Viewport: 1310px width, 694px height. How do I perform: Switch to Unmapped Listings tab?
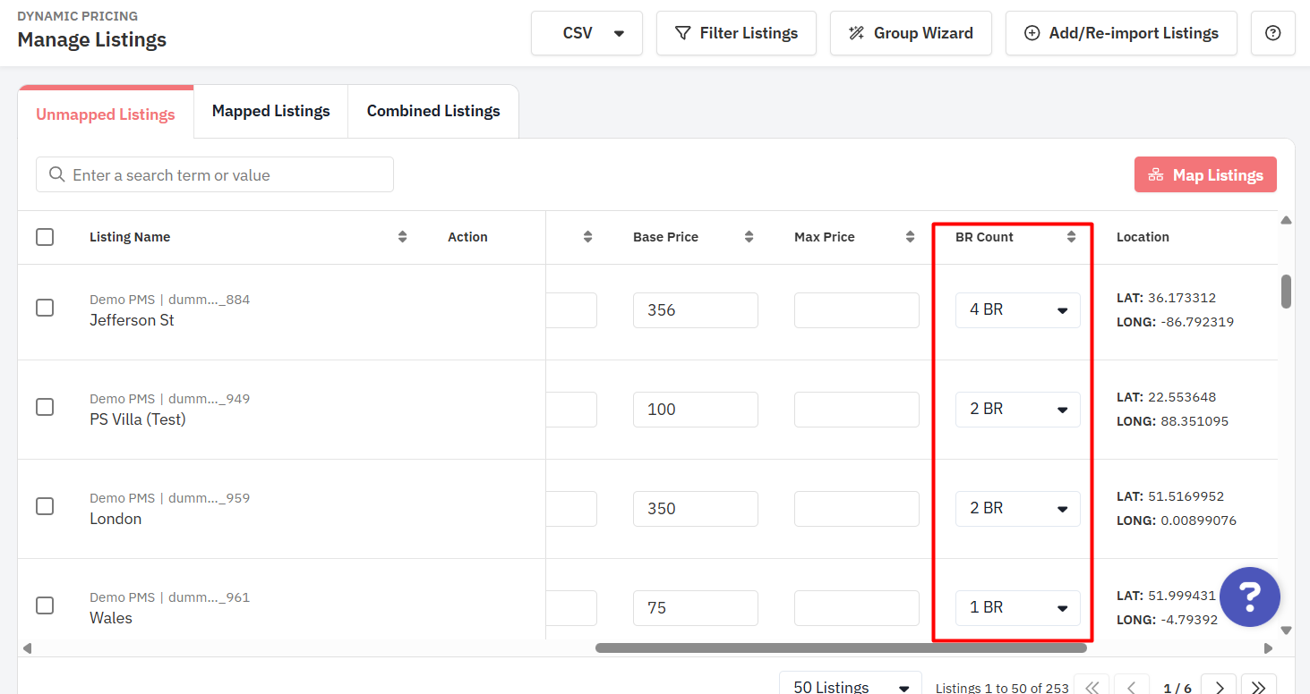point(106,114)
